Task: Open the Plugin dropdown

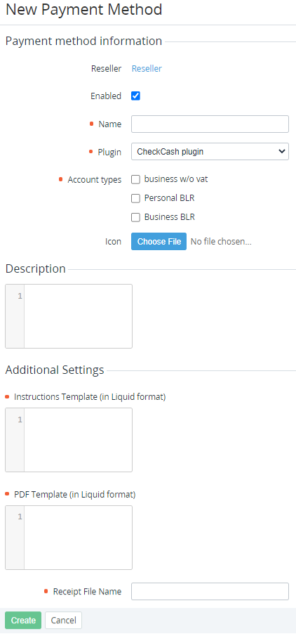Action: pyautogui.click(x=210, y=152)
